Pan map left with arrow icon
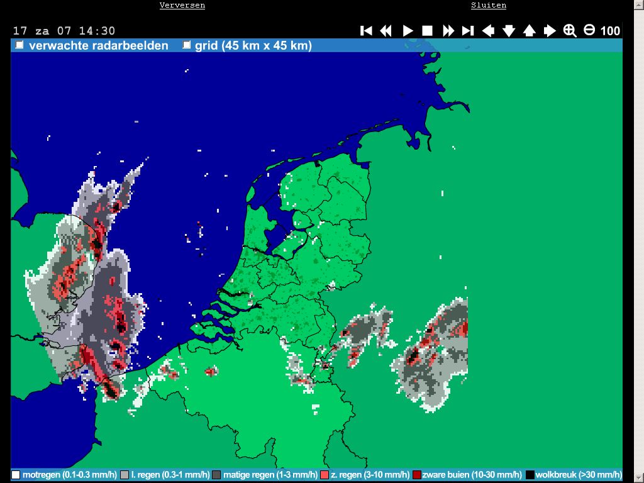 pyautogui.click(x=488, y=31)
